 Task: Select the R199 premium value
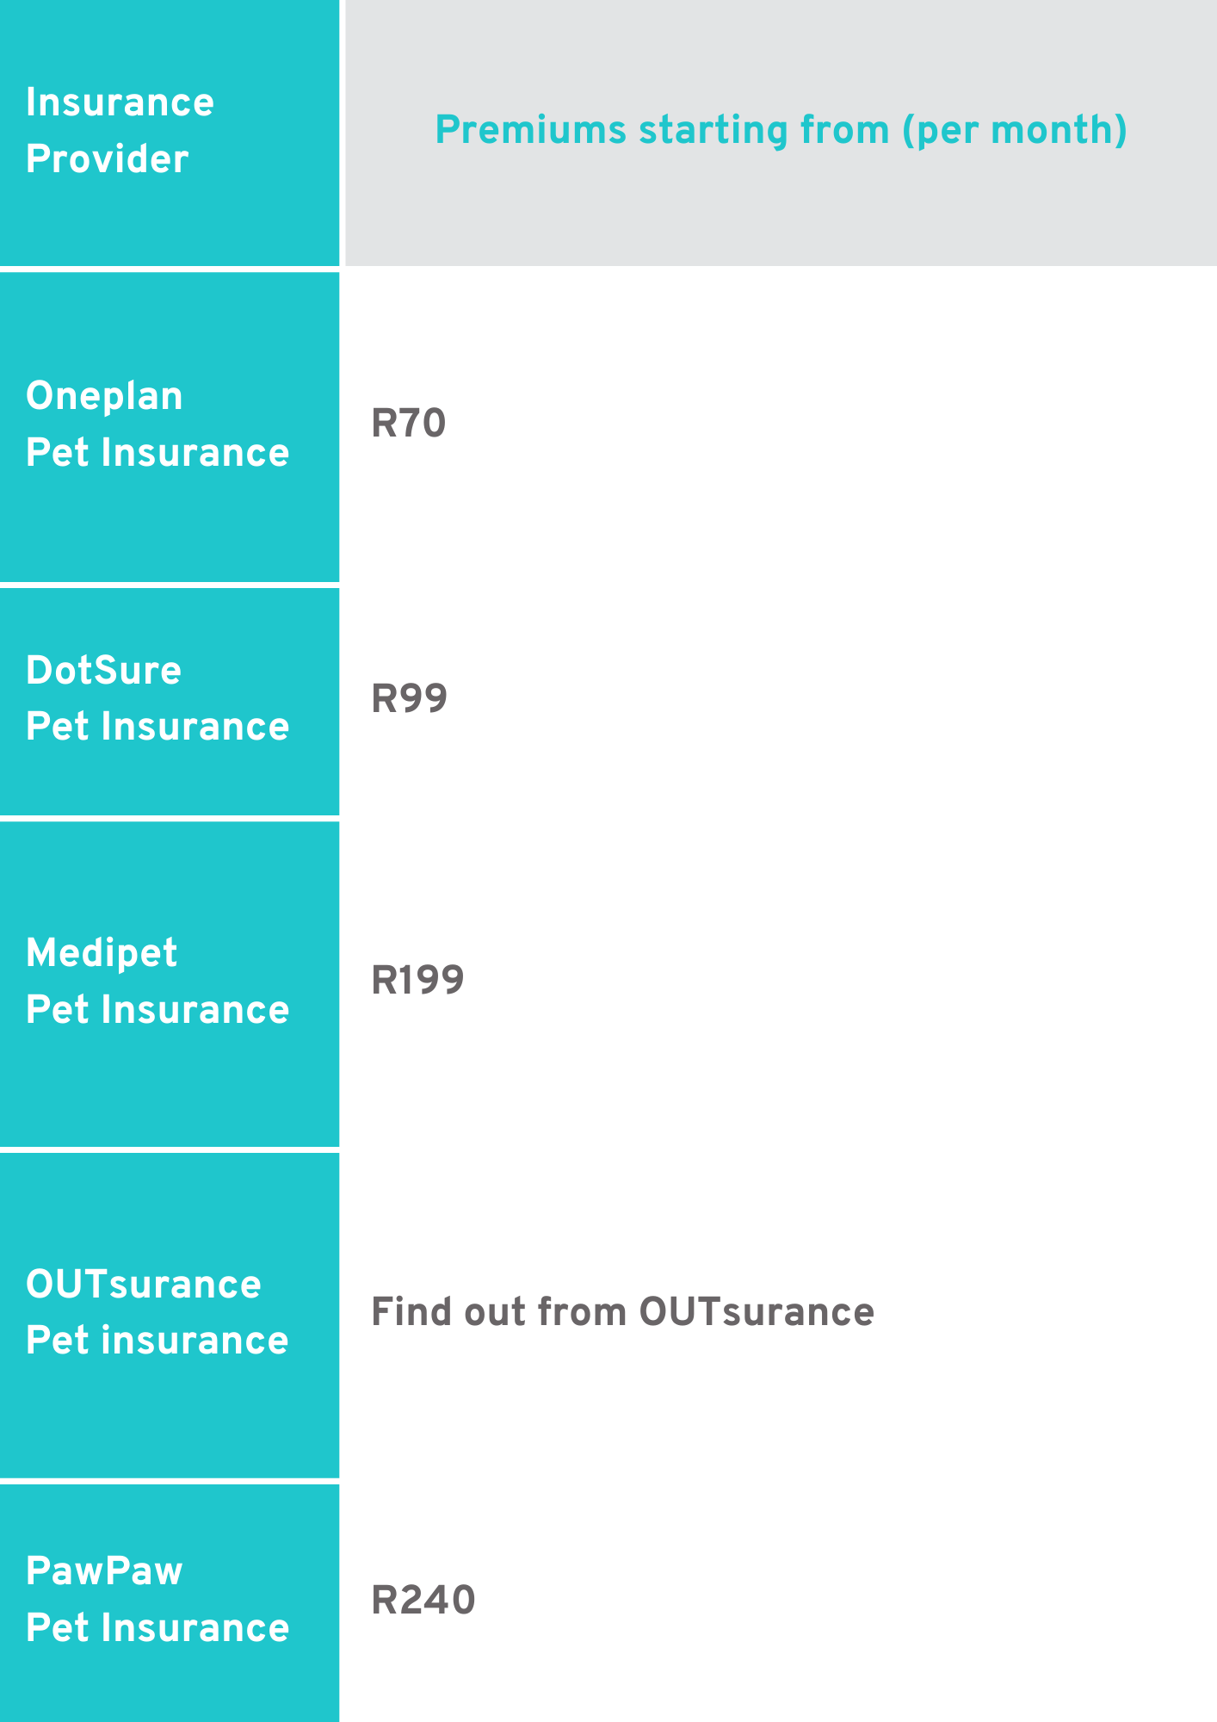coord(417,980)
